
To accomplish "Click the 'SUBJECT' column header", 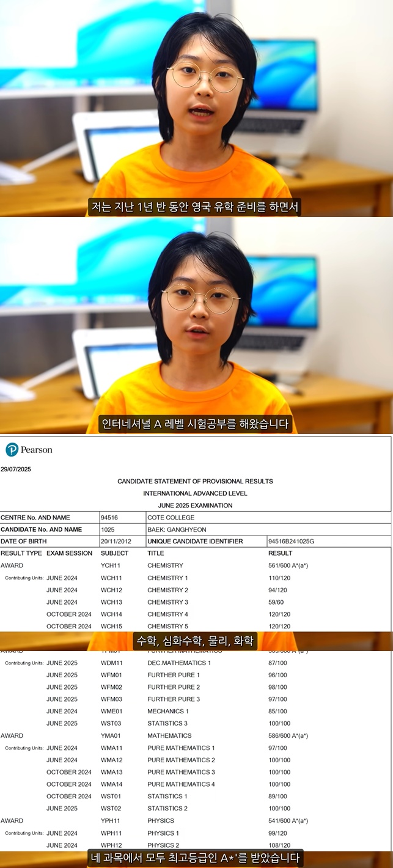I will 115,553.
